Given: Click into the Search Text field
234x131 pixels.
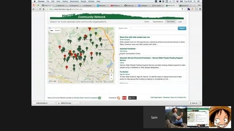Looking at the screenshot, I should [x=154, y=28].
